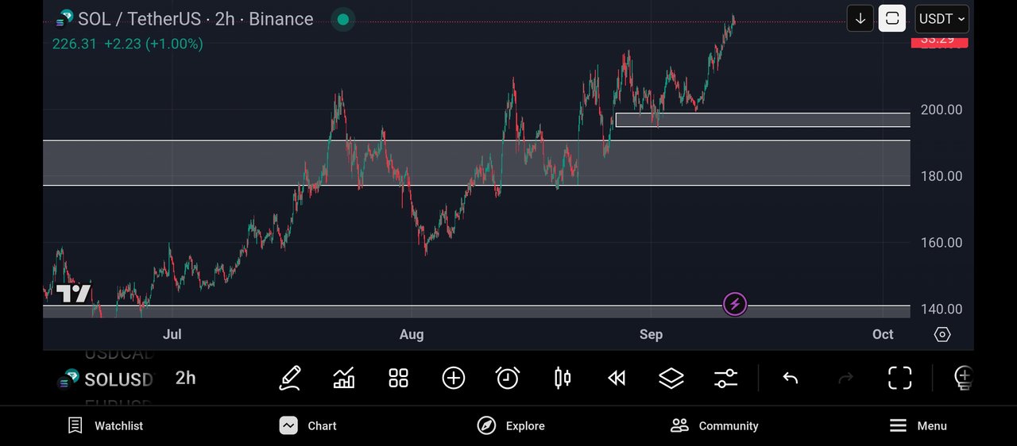Open the drawing tools pencil icon
Image resolution: width=1017 pixels, height=446 pixels.
click(x=290, y=378)
